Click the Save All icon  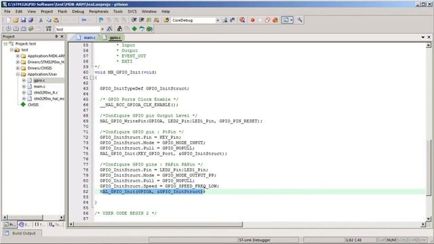click(x=31, y=20)
